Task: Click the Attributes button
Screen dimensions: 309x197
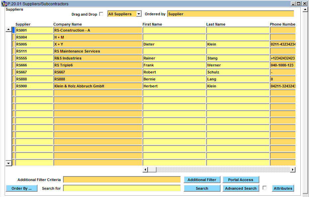Action: (283, 188)
